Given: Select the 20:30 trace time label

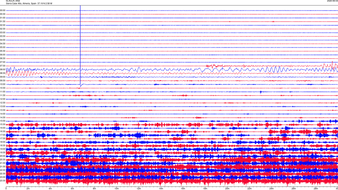Looking at the screenshot, I should pyautogui.click(x=2, y=159).
